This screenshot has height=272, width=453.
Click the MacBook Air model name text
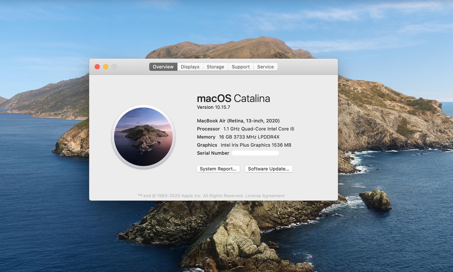238,121
